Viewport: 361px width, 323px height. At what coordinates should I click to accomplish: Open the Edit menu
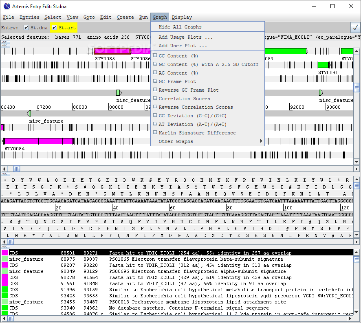[106, 17]
